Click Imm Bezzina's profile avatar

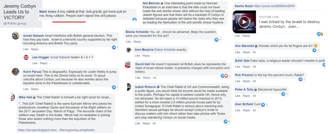click(x=128, y=50)
